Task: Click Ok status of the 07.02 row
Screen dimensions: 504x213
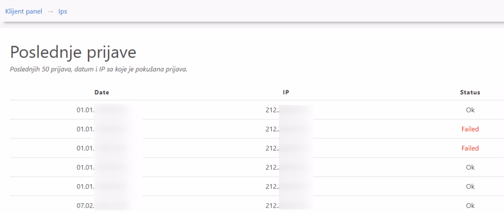Action: point(470,205)
